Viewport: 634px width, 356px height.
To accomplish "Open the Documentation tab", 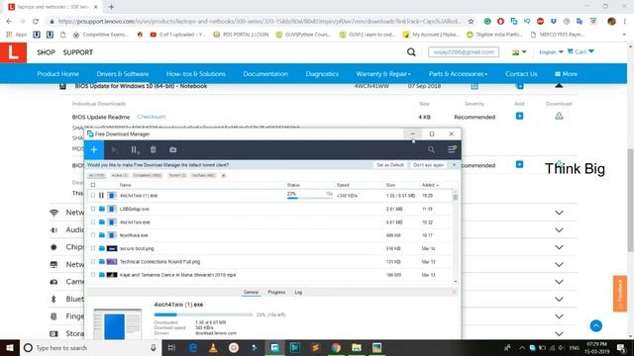I will point(265,74).
